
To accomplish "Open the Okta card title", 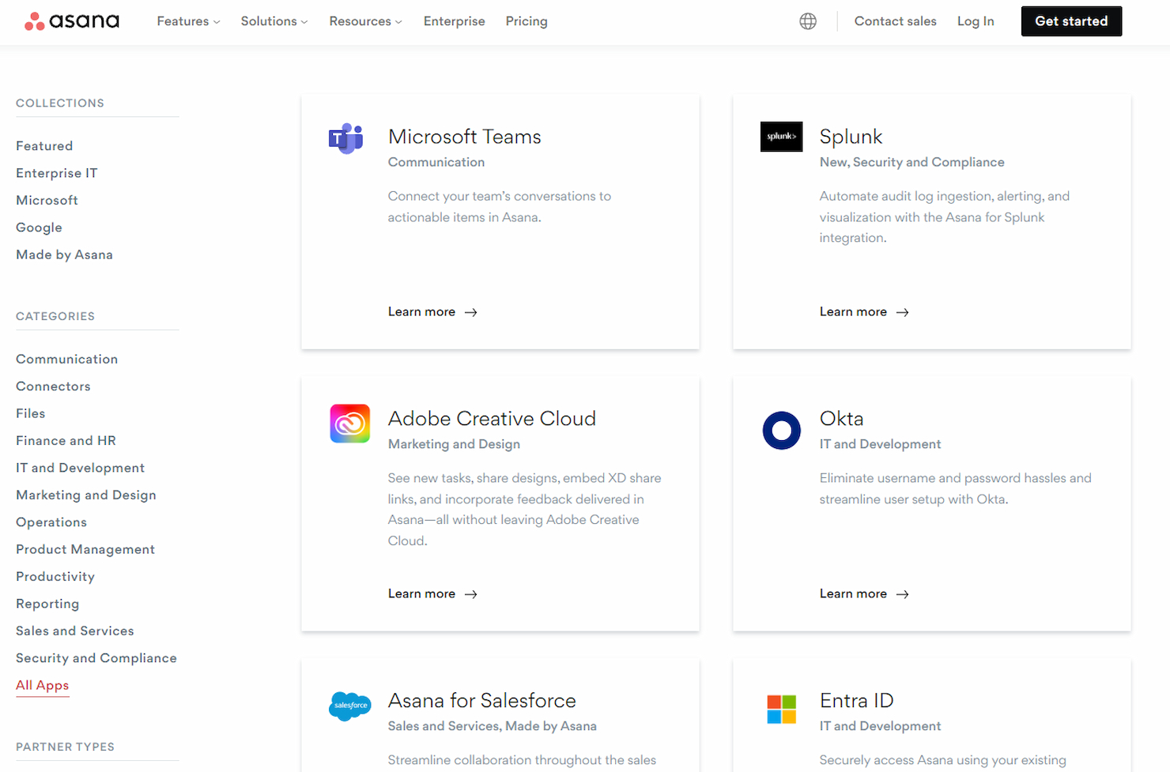I will [x=841, y=419].
